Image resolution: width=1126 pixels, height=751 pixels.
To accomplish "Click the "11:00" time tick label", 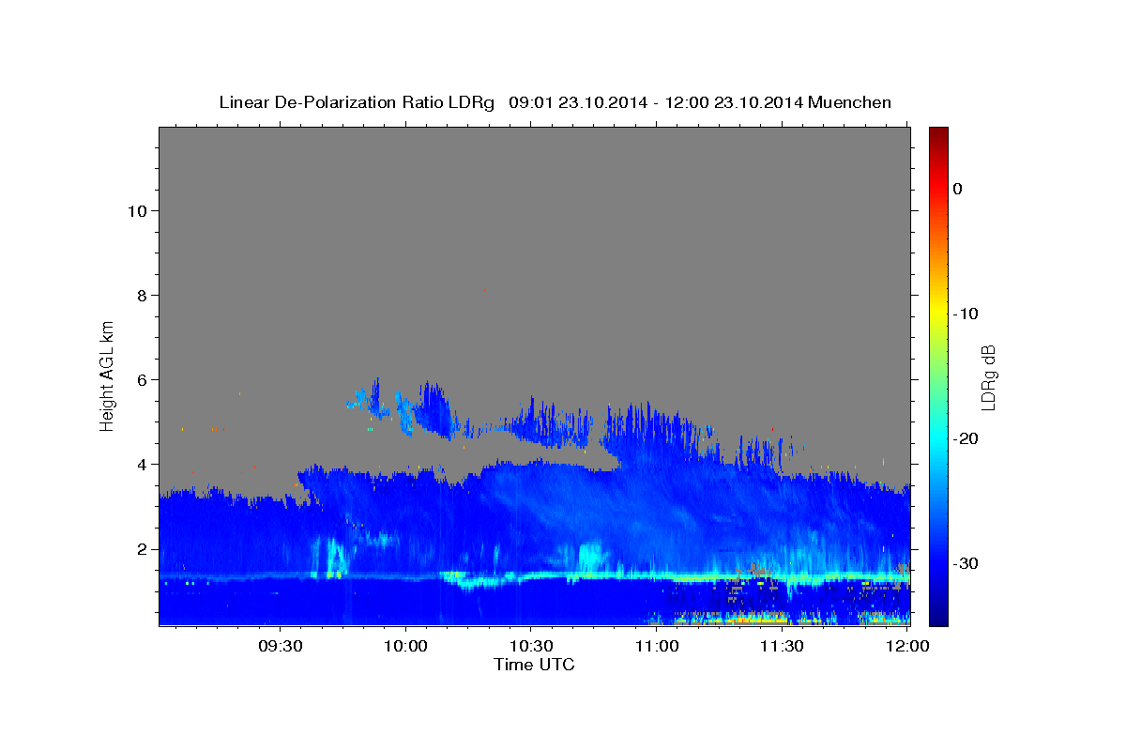I will coord(657,646).
